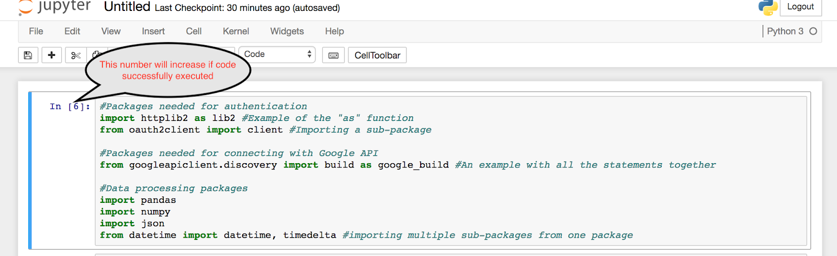Open the cell type Code dropdown
Viewport: 837px width, 256px height.
click(277, 54)
